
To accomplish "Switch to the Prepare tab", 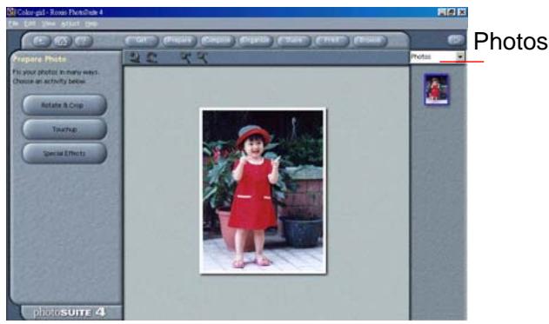I will point(178,41).
